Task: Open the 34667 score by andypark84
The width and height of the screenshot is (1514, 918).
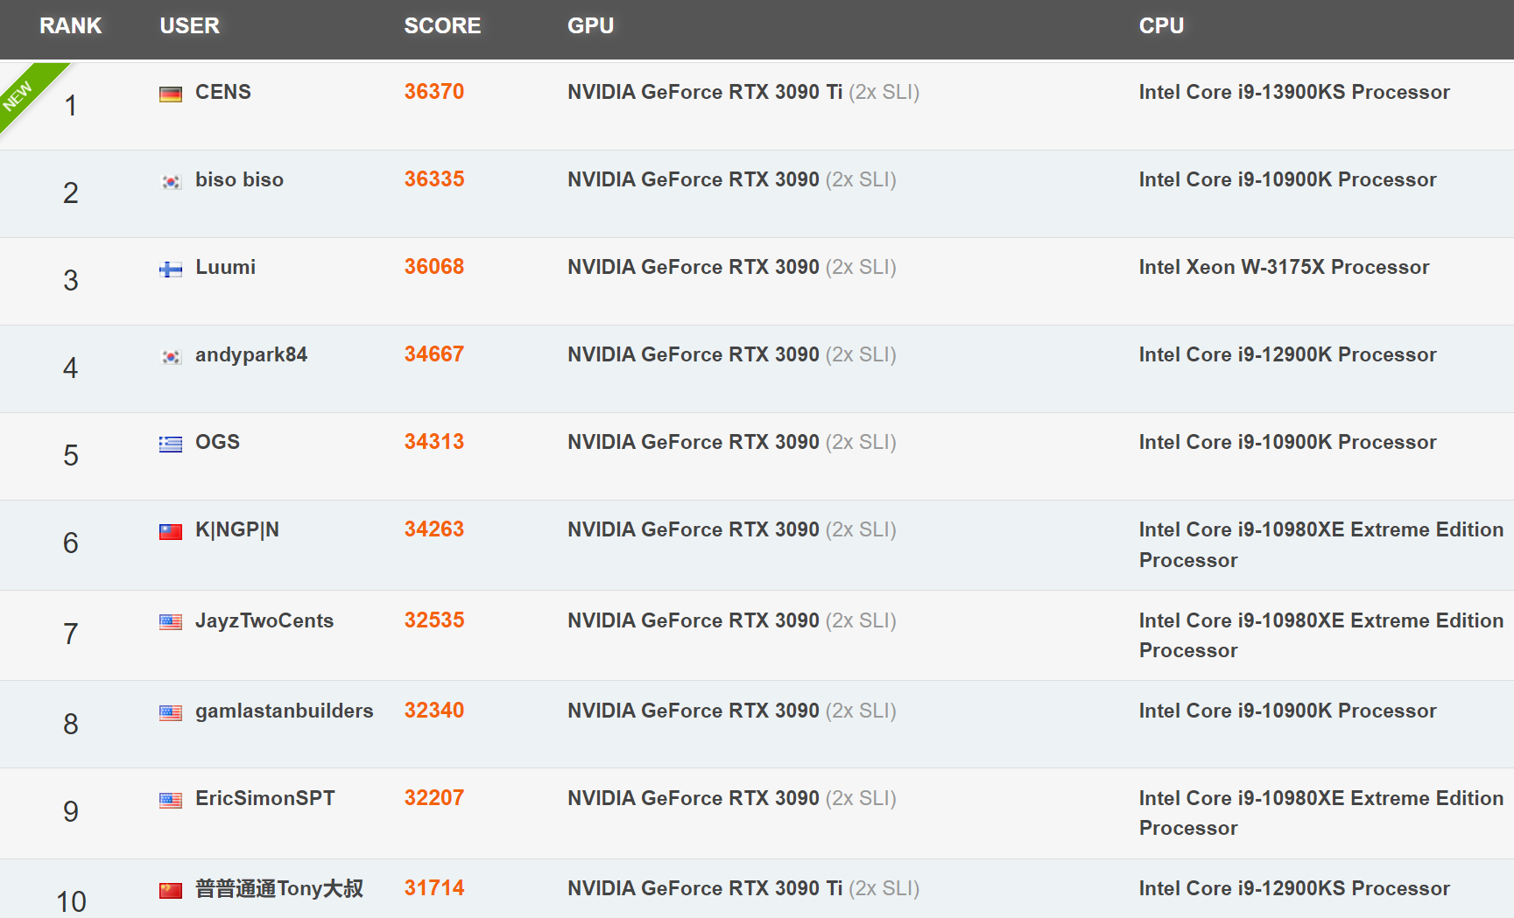Action: pyautogui.click(x=434, y=354)
